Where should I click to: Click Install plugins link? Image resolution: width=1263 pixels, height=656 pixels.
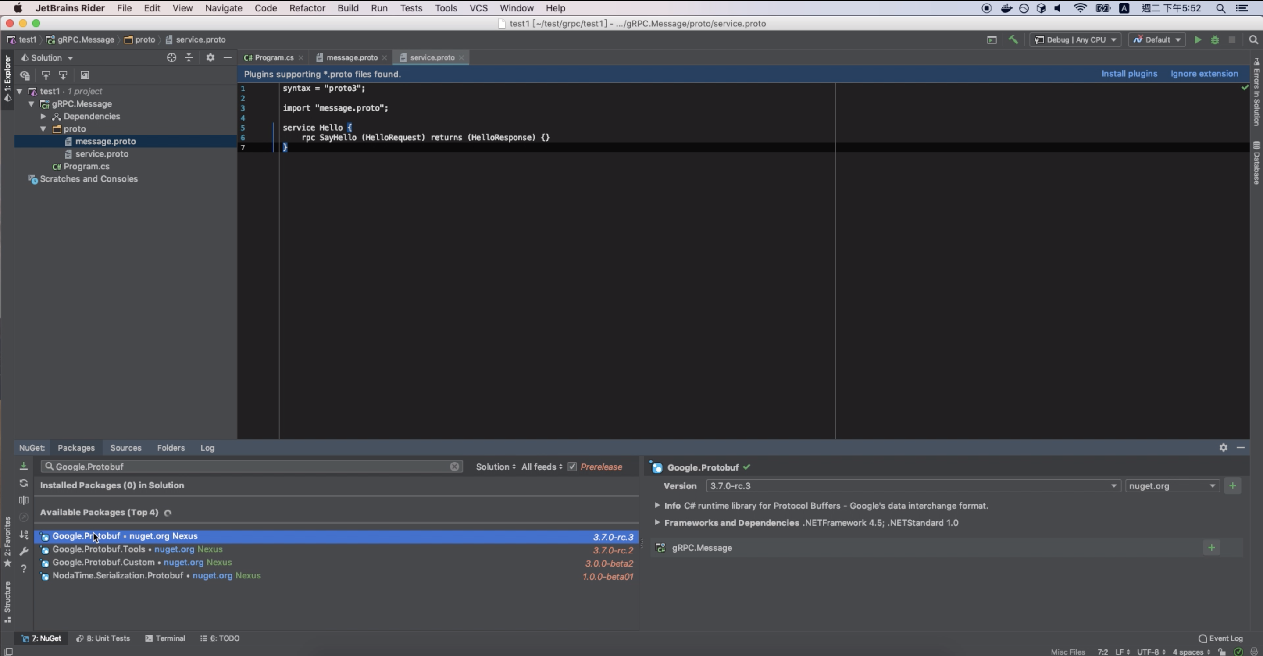[x=1129, y=74]
